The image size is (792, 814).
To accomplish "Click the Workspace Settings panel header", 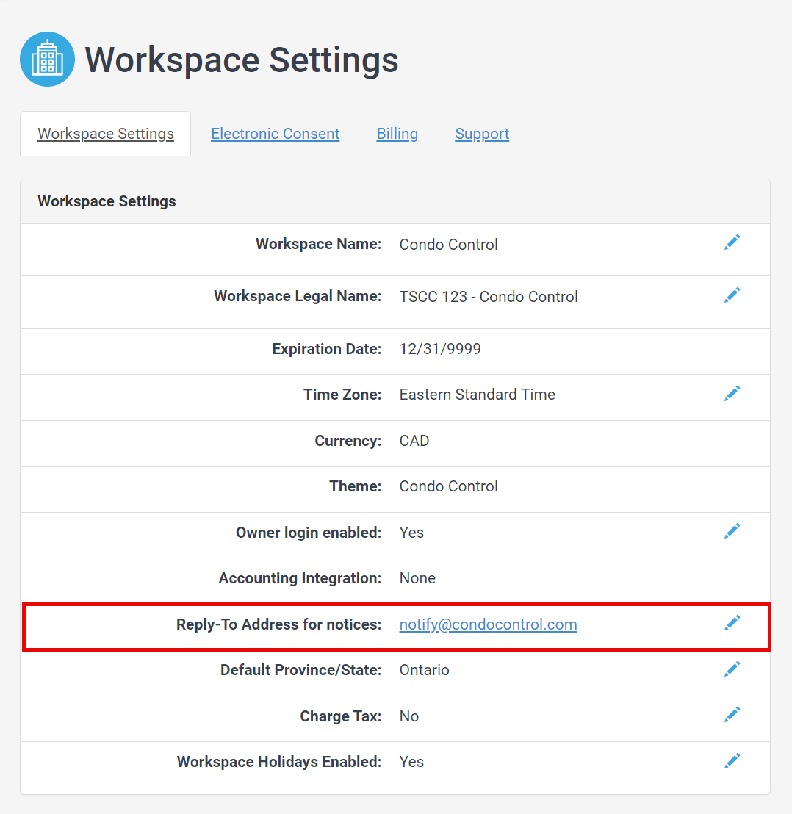I will (395, 201).
